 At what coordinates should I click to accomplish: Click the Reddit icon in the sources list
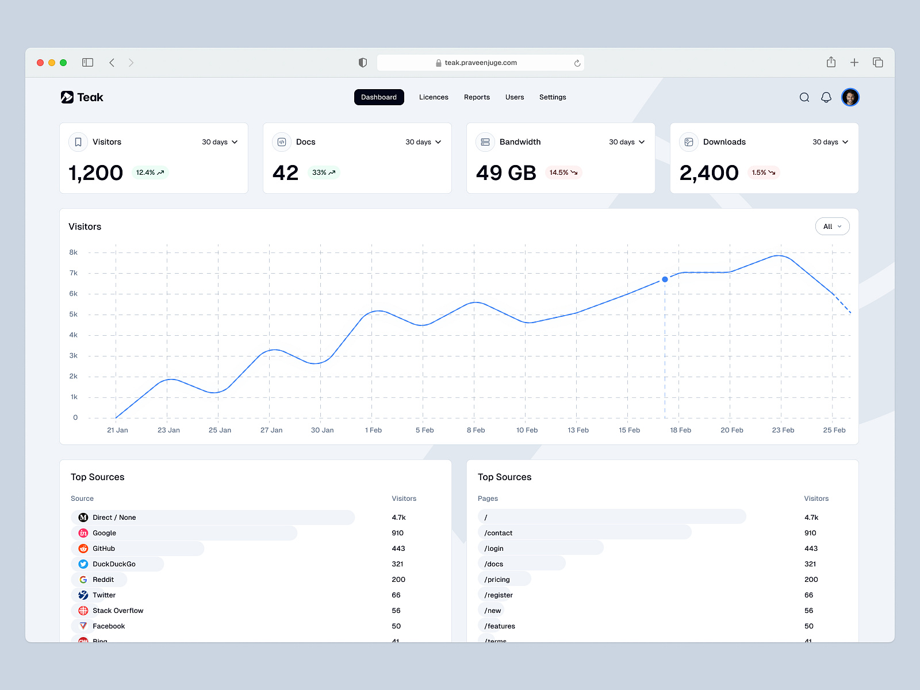pyautogui.click(x=83, y=580)
